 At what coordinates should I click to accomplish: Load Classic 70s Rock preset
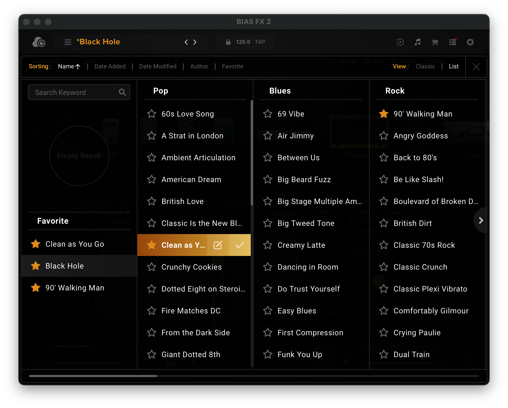(x=427, y=245)
